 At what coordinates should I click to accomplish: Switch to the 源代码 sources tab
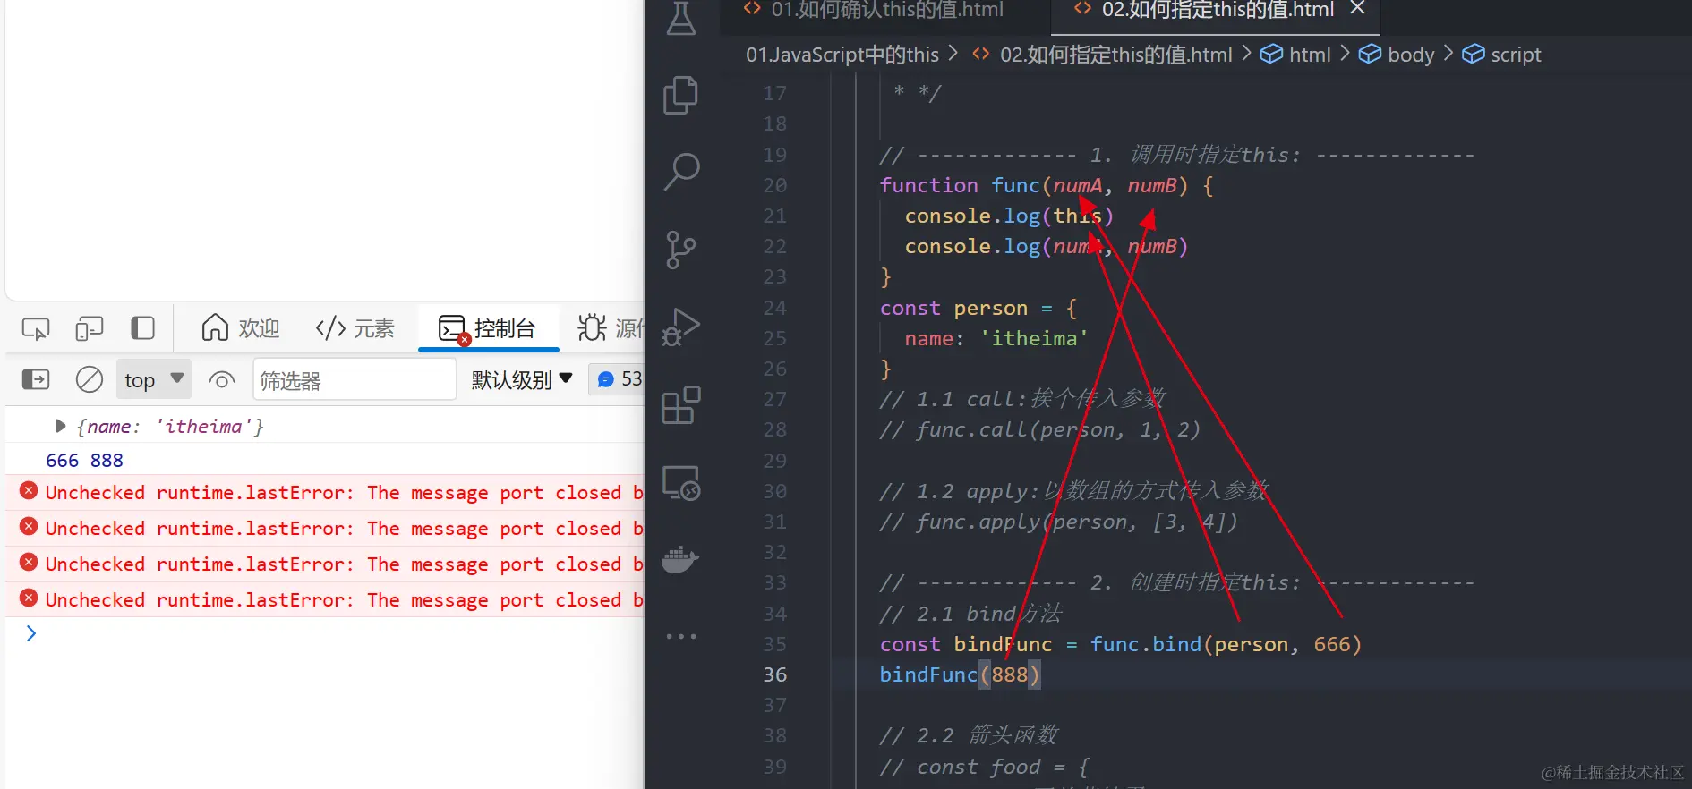(611, 328)
